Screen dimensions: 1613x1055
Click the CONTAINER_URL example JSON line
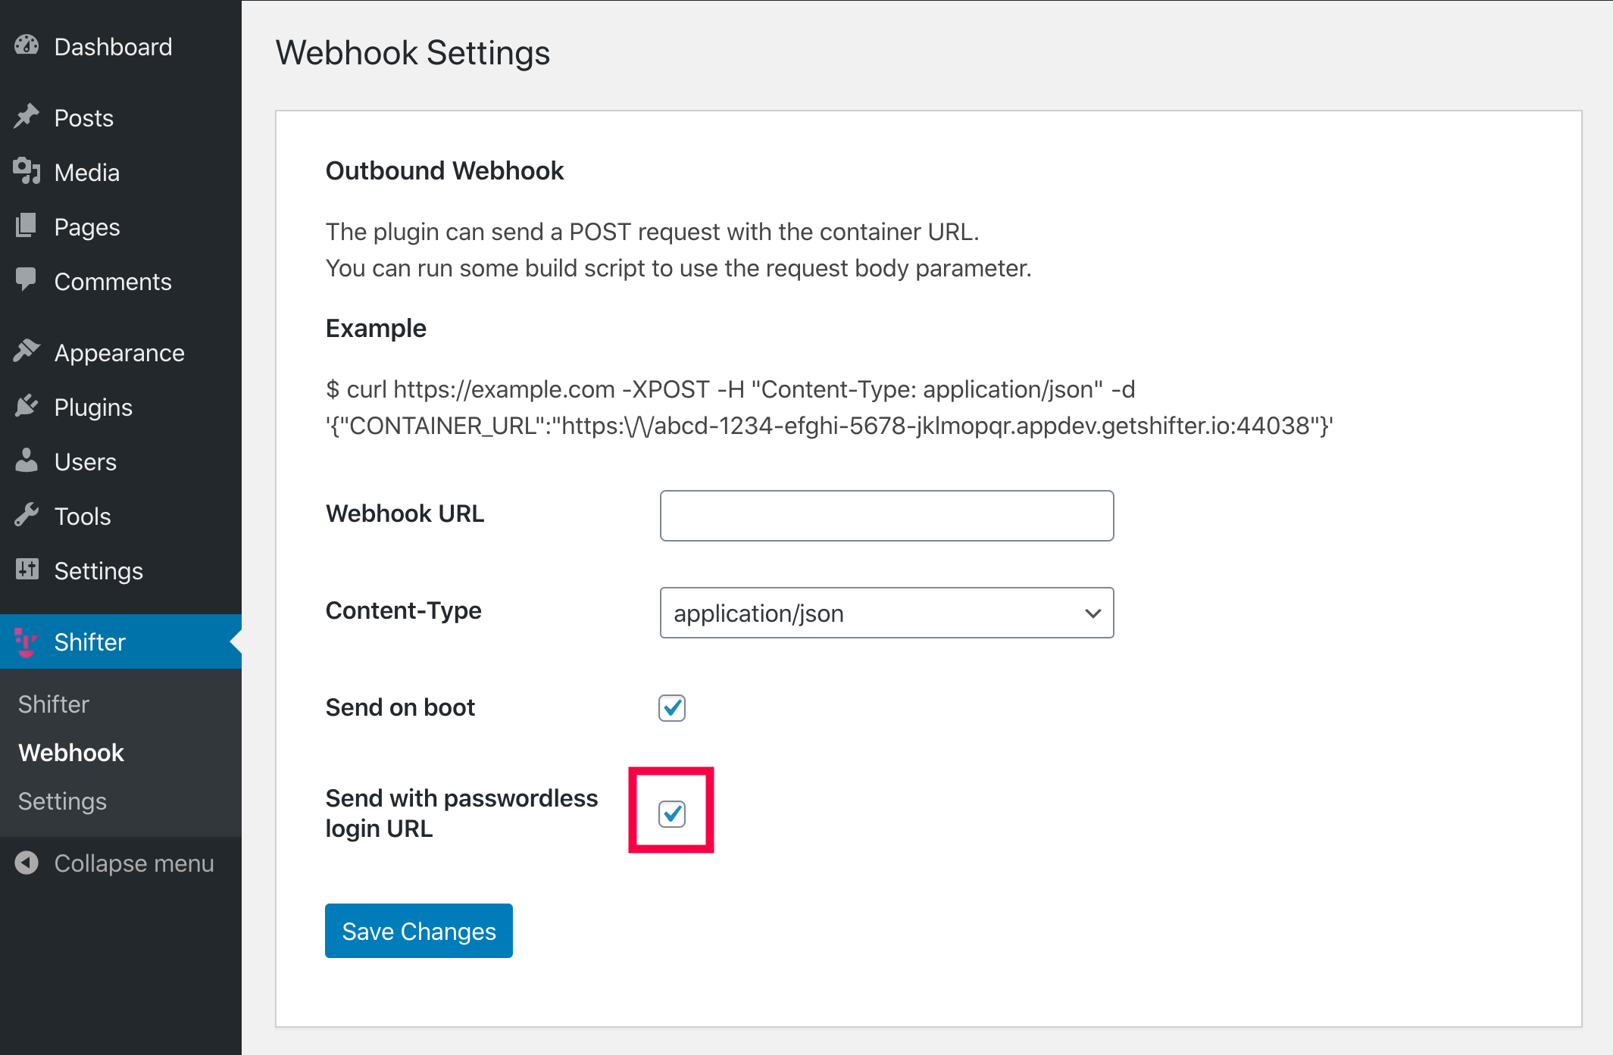coord(830,426)
